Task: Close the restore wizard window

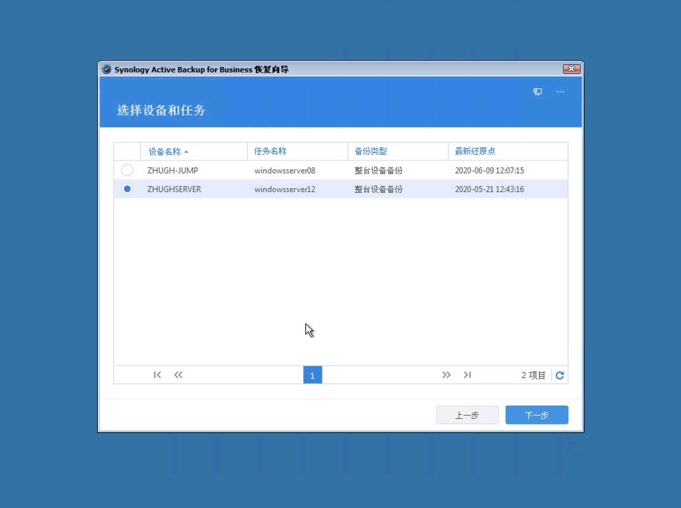Action: pos(572,69)
